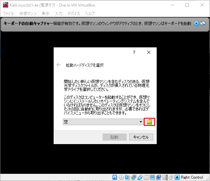Click the shared folders status bar icon

[x=146, y=177]
